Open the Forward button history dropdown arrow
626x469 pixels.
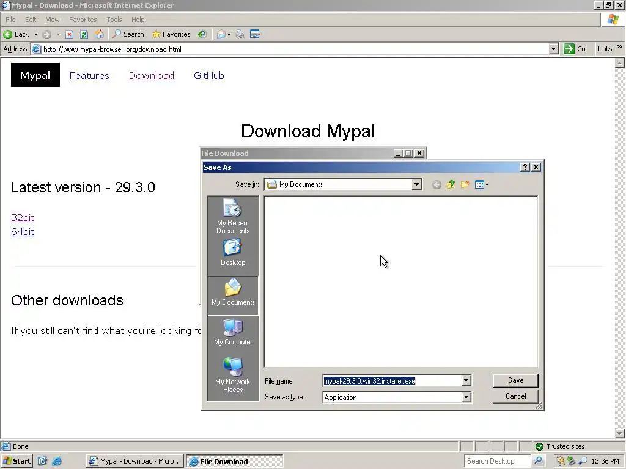click(58, 34)
